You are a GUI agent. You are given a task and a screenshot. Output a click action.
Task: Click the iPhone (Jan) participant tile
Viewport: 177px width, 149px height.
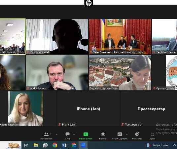(88, 109)
